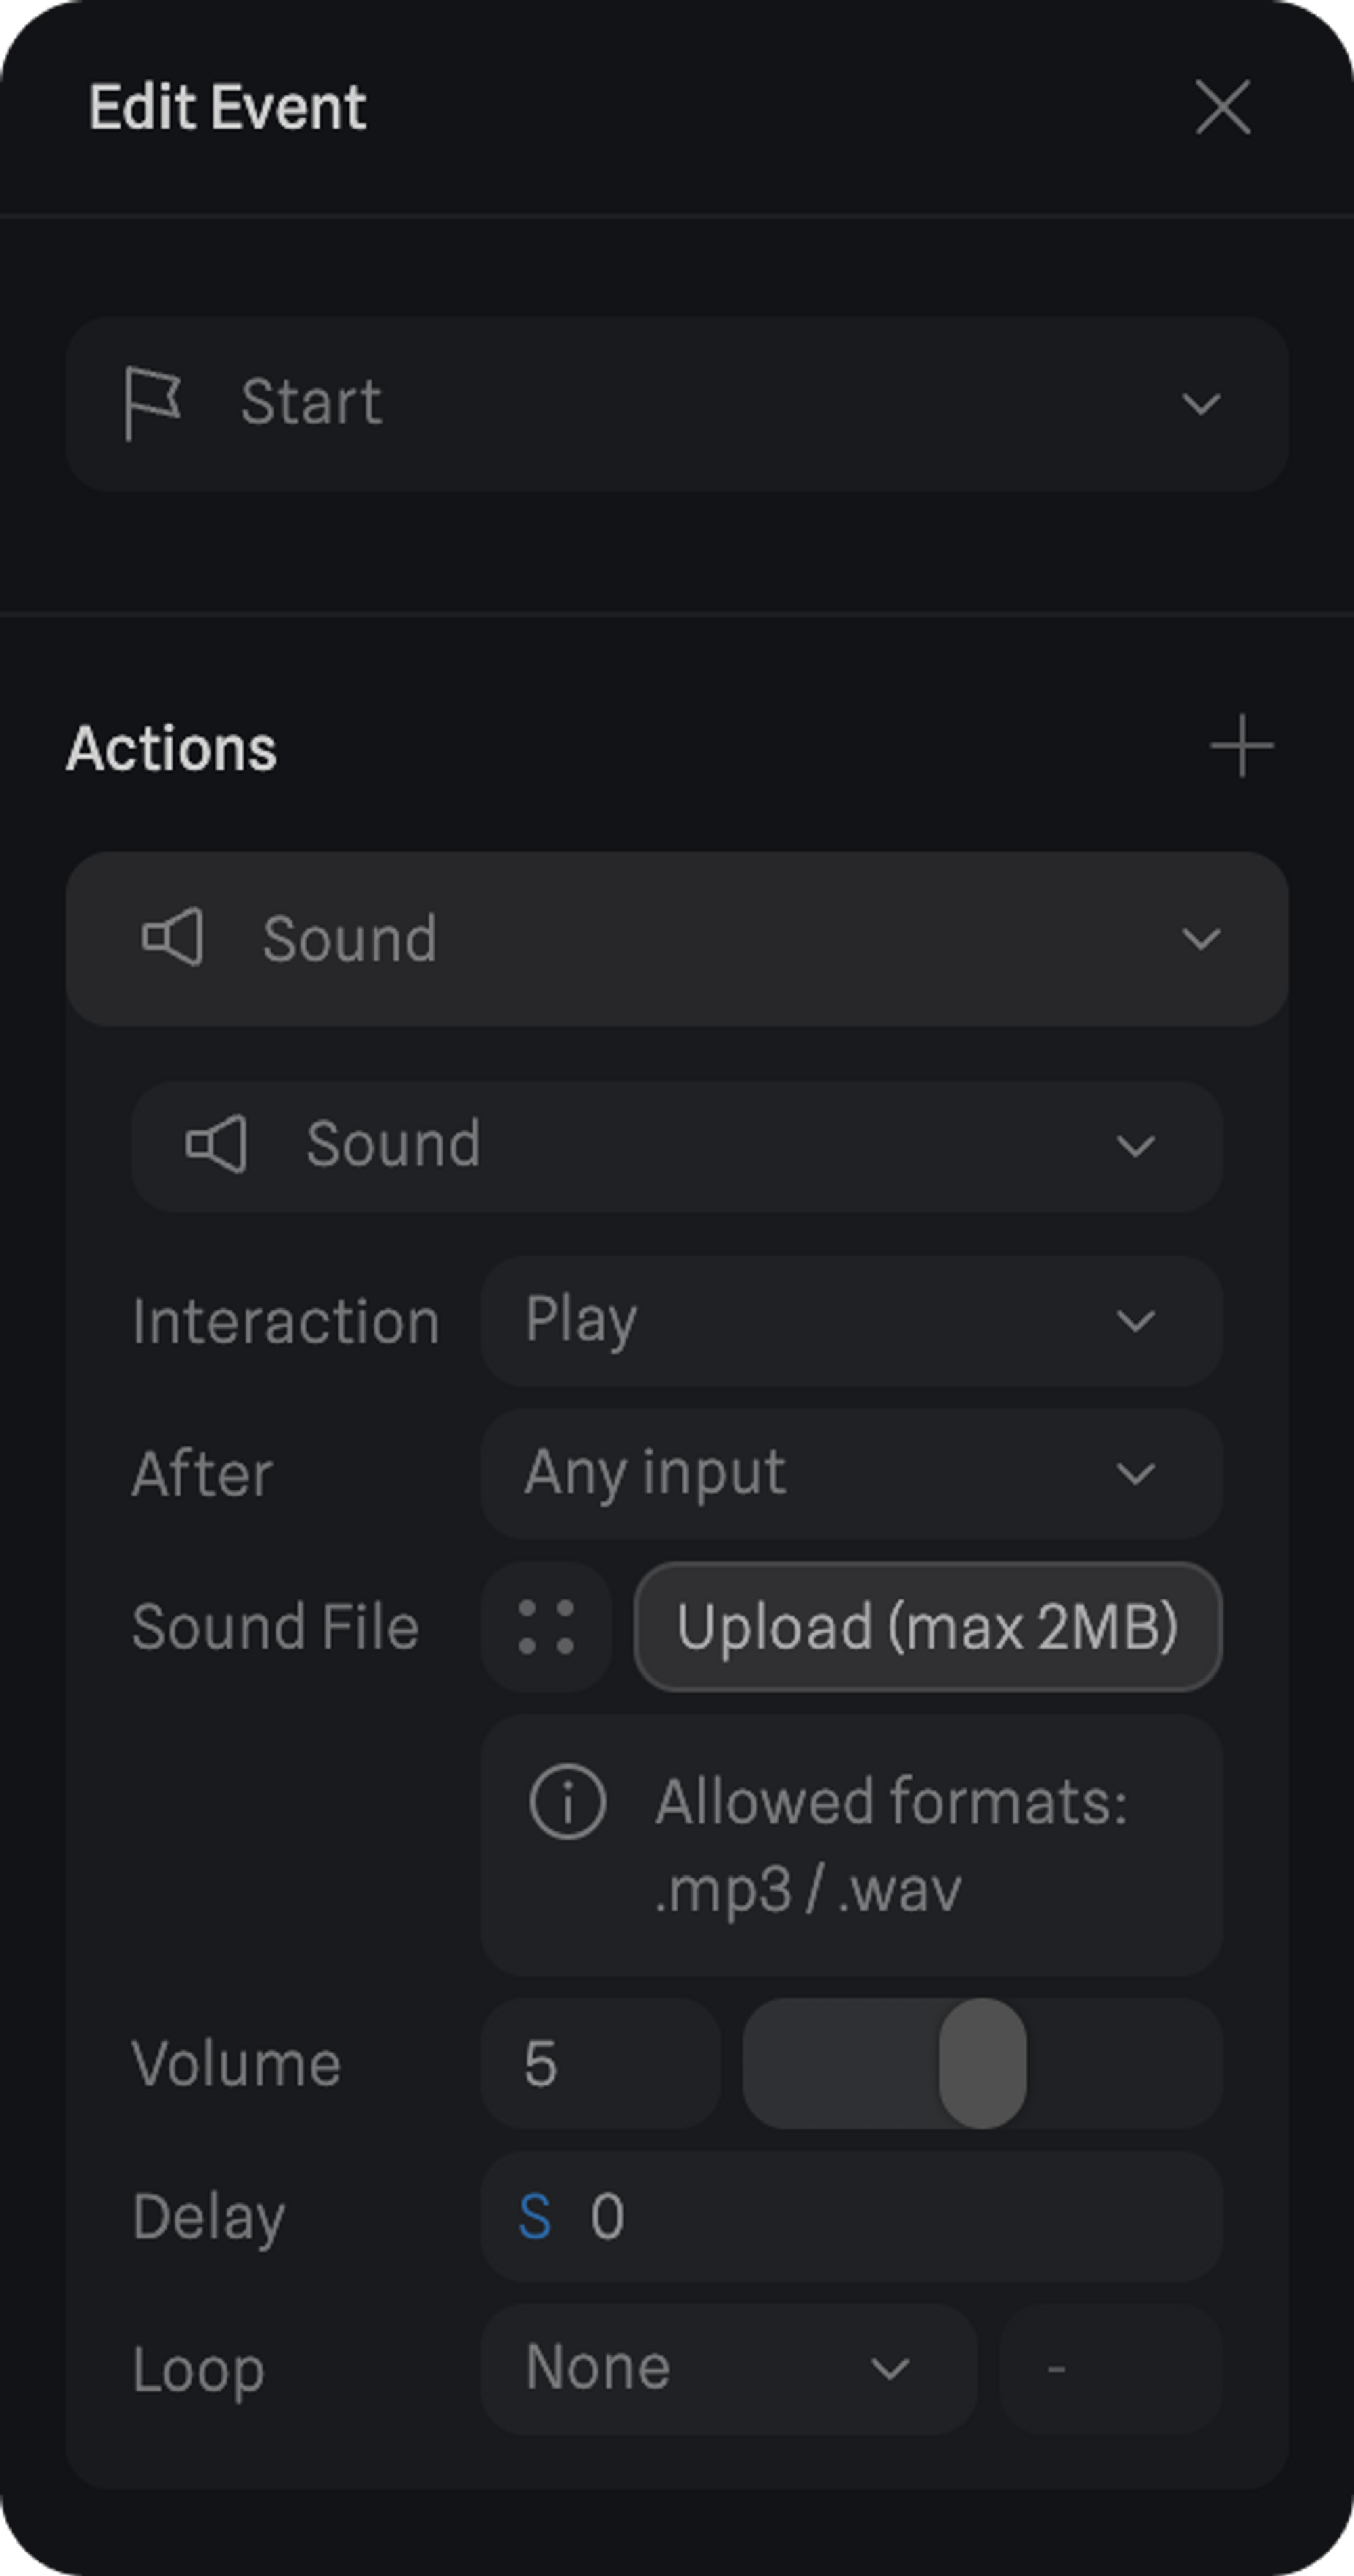The image size is (1354, 2576).
Task: Open the Loop None dropdown
Action: coord(728,2369)
